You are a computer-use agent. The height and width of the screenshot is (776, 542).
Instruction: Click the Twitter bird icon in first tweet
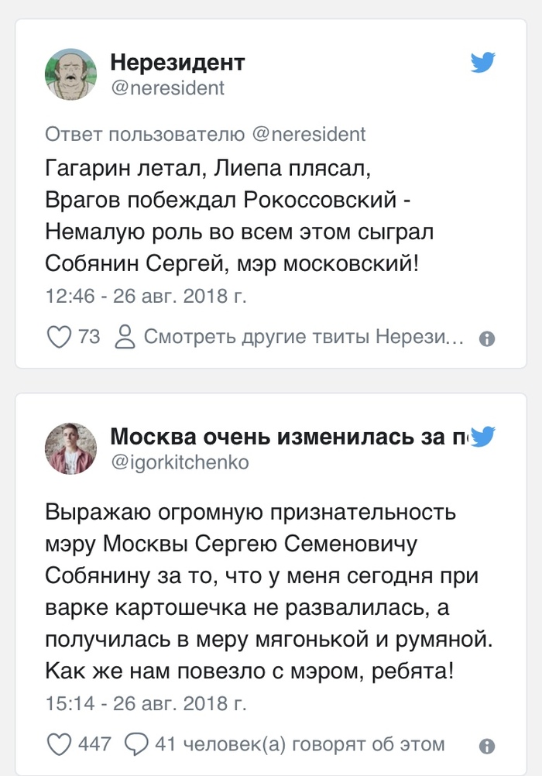click(482, 63)
